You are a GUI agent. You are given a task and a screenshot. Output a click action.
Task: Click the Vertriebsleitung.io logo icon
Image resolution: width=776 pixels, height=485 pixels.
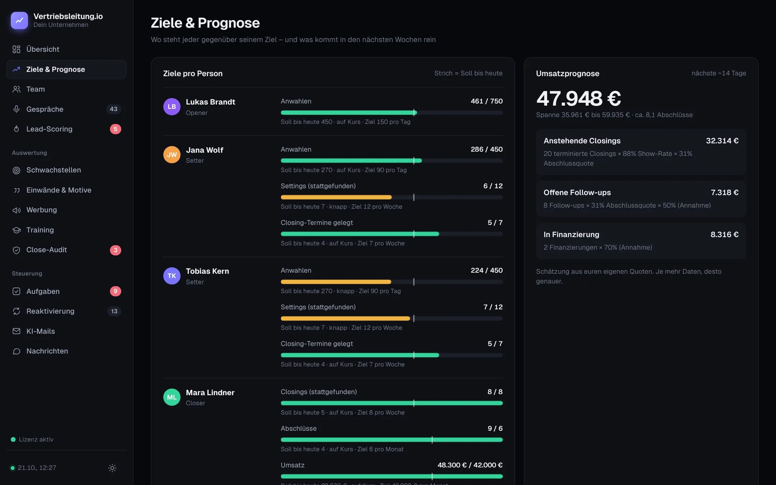(19, 20)
